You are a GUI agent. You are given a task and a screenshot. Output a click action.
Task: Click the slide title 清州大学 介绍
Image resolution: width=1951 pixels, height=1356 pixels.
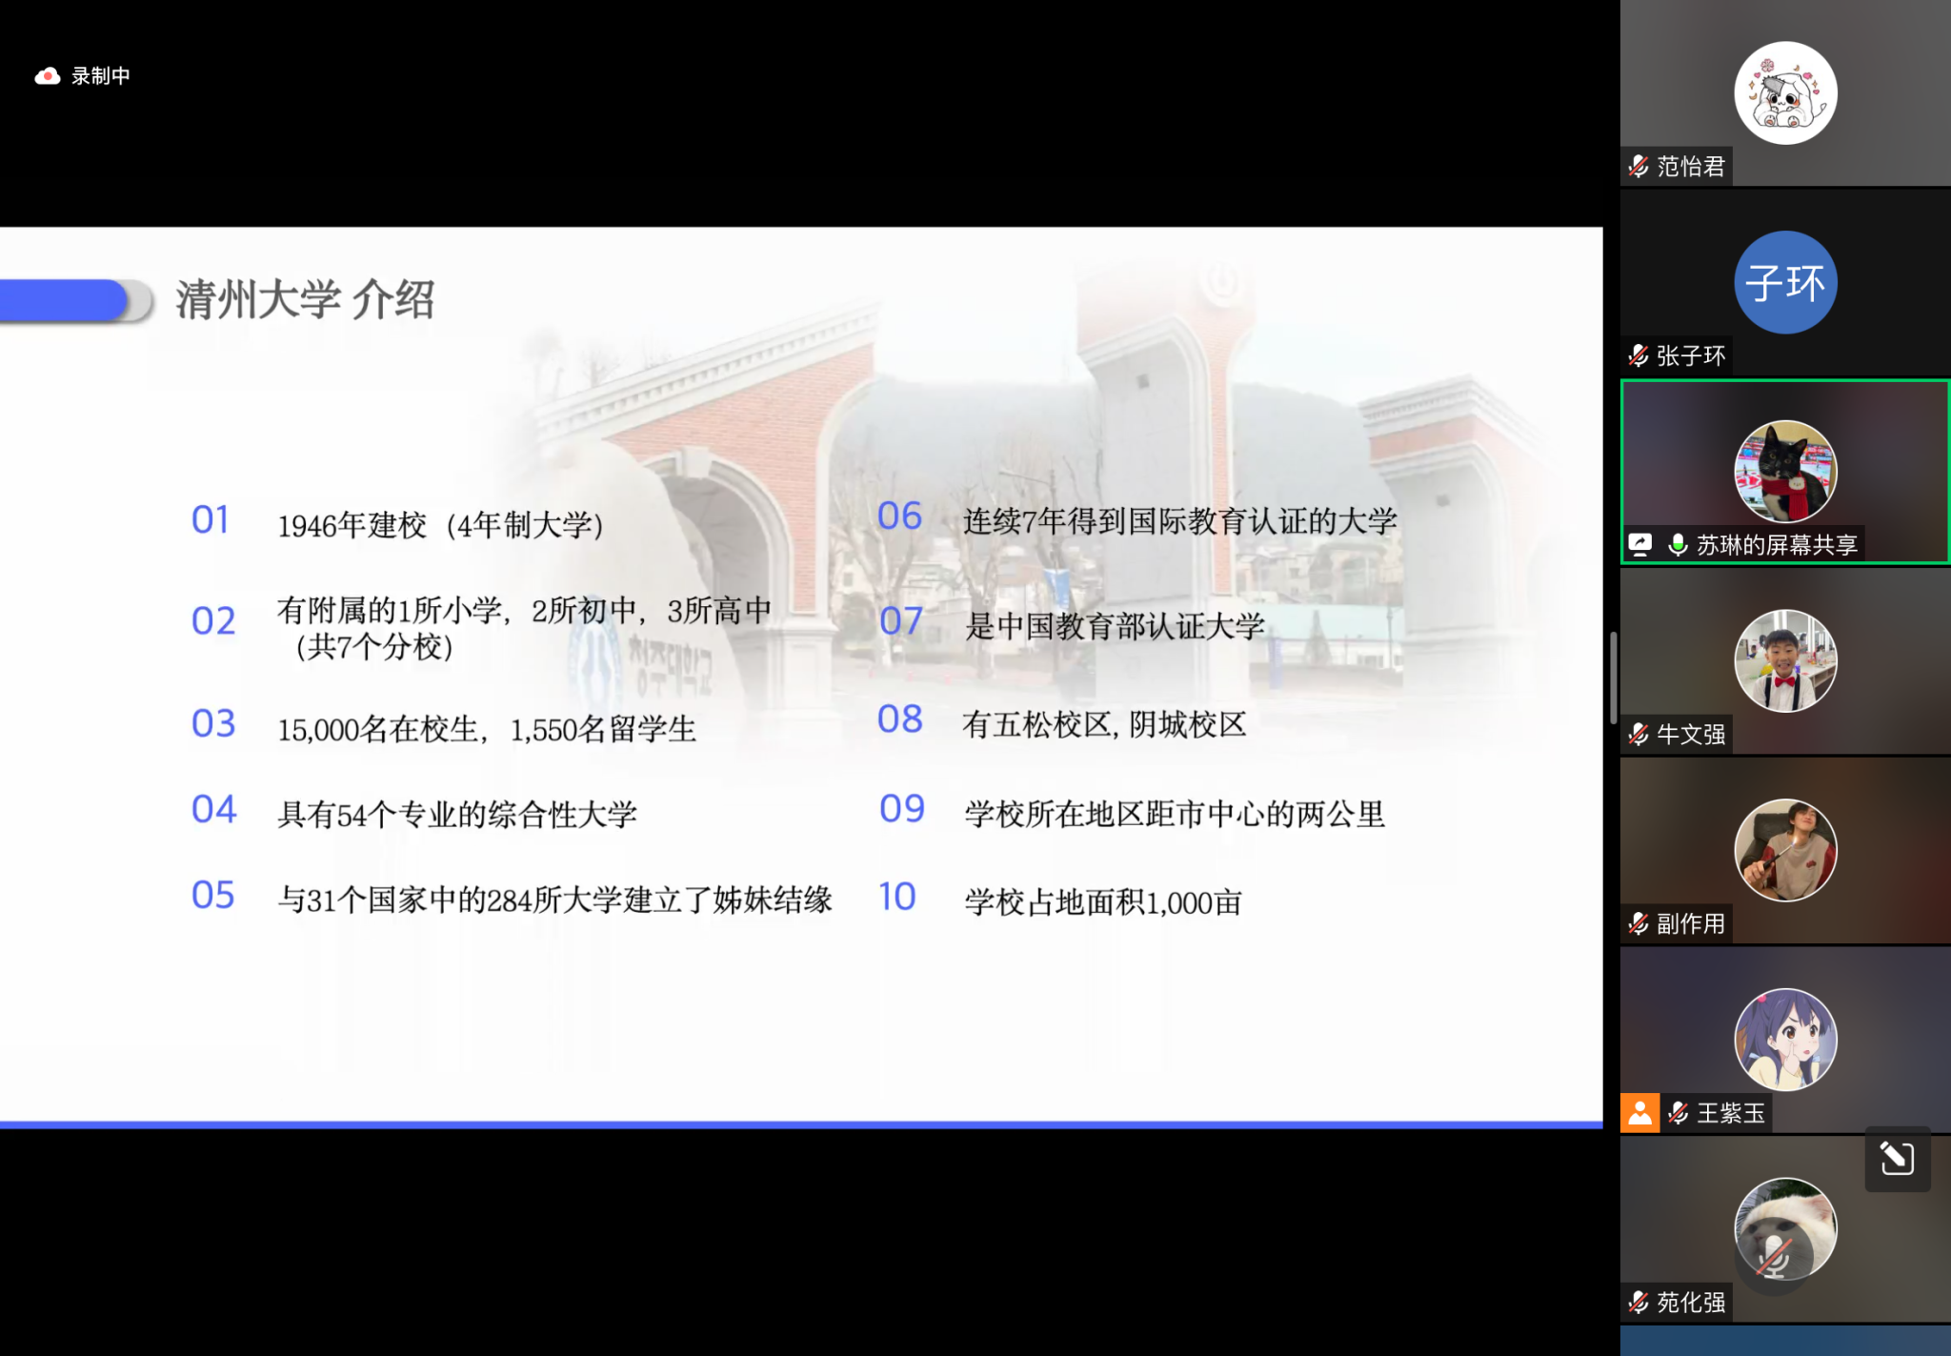[305, 300]
